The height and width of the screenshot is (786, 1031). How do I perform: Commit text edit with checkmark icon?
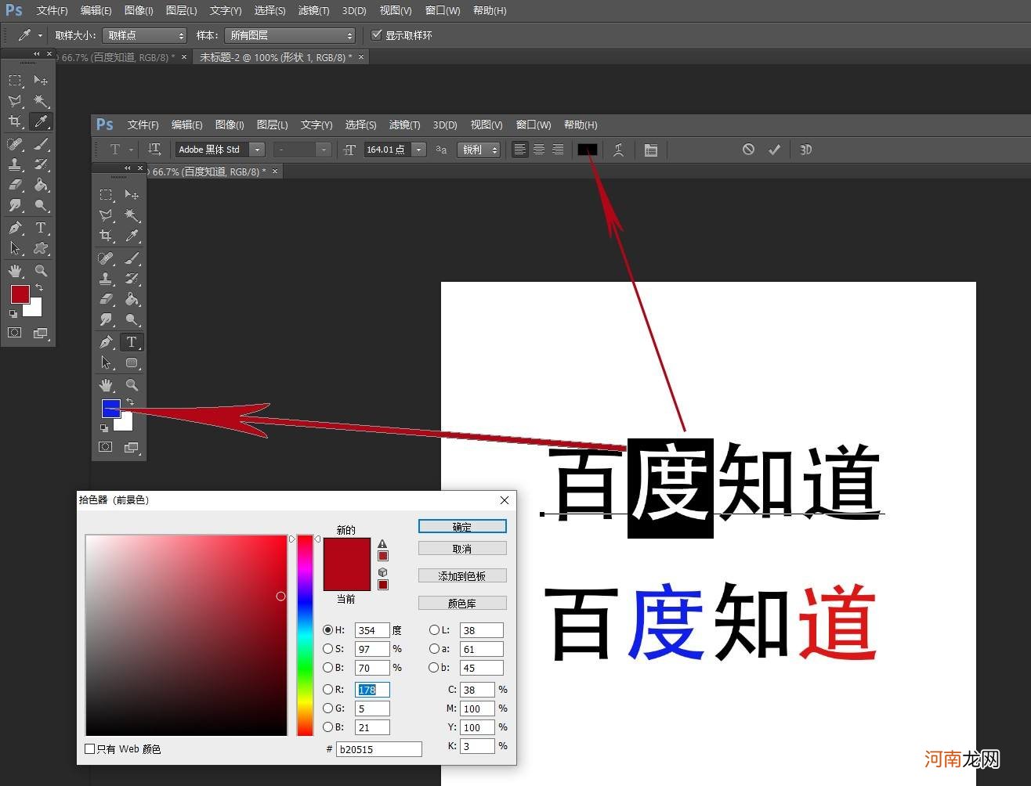click(x=774, y=150)
